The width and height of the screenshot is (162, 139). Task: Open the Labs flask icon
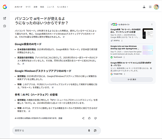pos(144,7)
